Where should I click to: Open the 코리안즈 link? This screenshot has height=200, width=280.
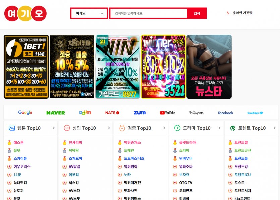coord(186,191)
